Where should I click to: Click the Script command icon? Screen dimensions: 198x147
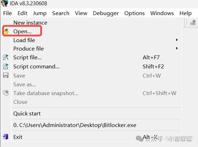click(x=6, y=67)
